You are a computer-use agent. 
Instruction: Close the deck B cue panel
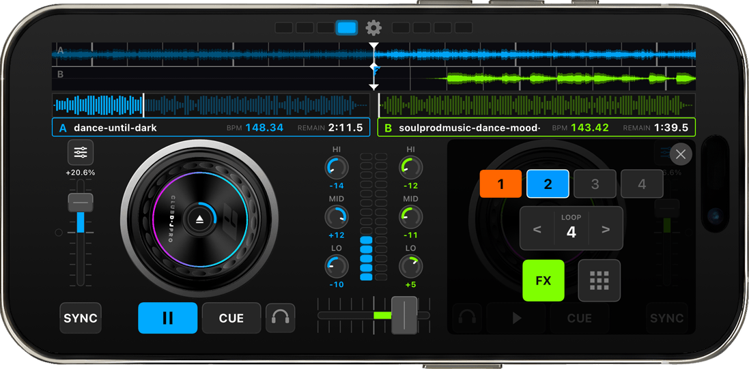[x=681, y=154]
